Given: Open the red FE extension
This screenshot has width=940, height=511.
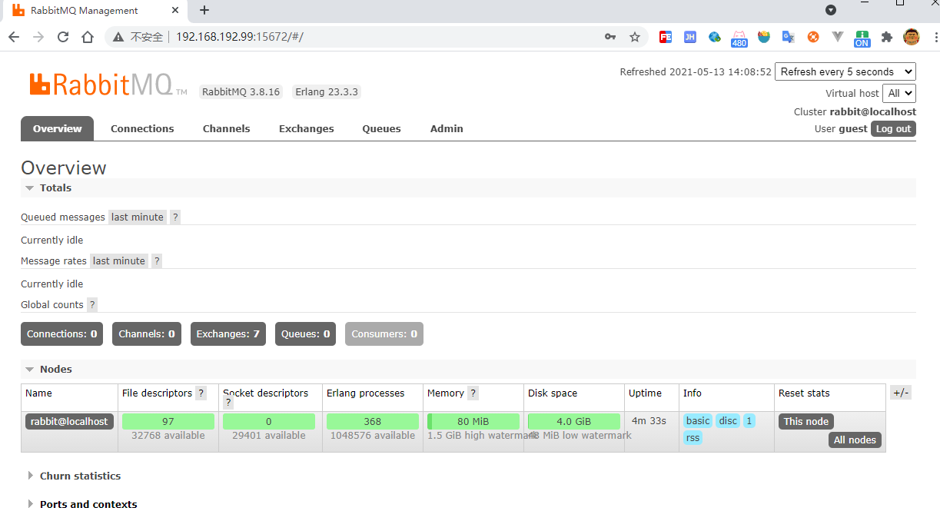Looking at the screenshot, I should coord(666,37).
